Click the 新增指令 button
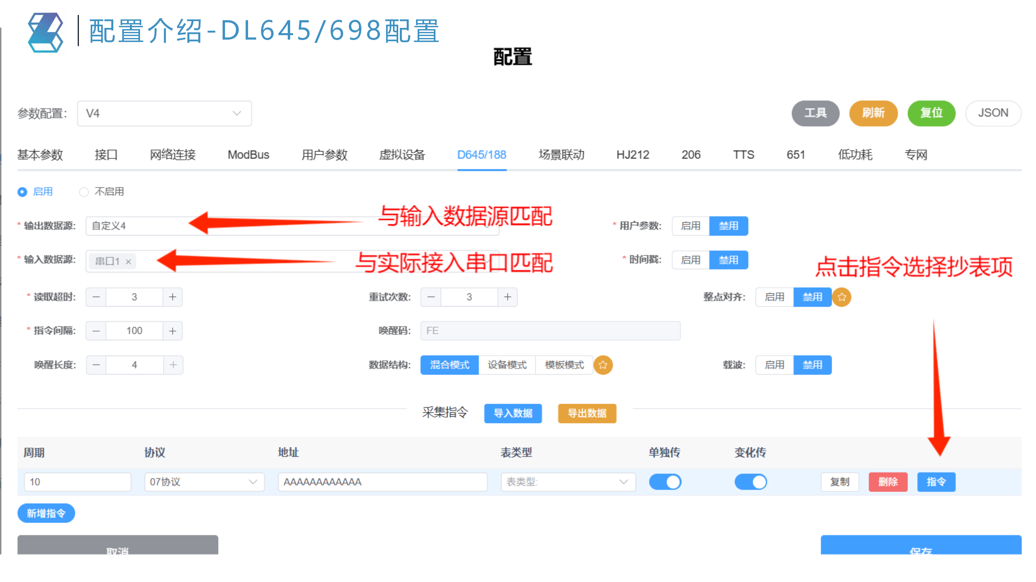 (x=46, y=513)
